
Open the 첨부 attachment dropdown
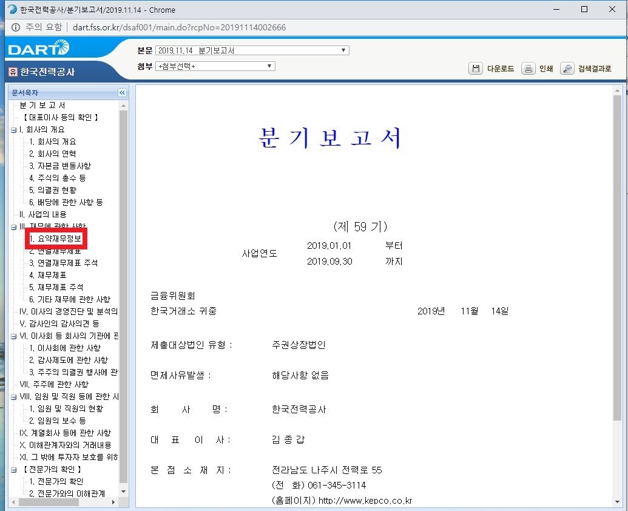point(215,66)
